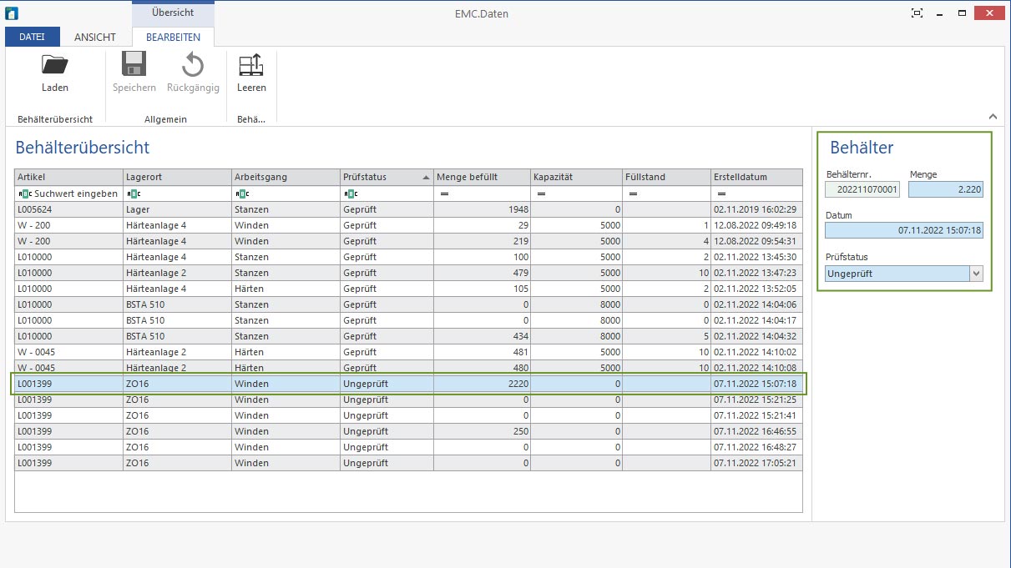Viewport: 1011px width, 568px height.
Task: Click the Datum field in Behälter panel
Action: click(x=904, y=230)
